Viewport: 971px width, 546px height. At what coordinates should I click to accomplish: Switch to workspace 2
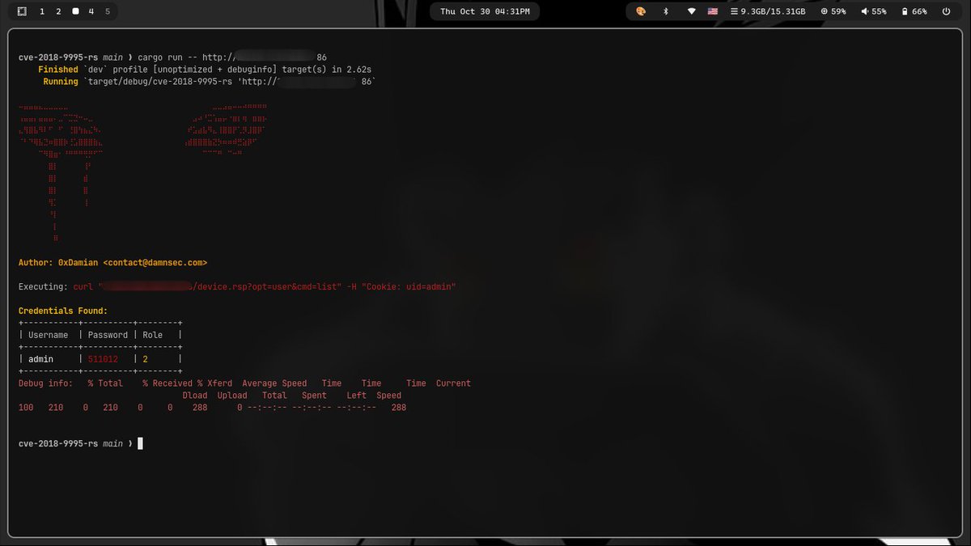[58, 11]
